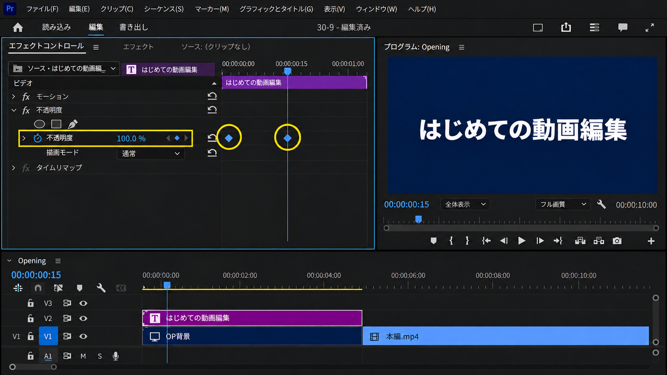Image resolution: width=667 pixels, height=375 pixels.
Task: Step forward one frame in program monitor
Action: coord(540,241)
